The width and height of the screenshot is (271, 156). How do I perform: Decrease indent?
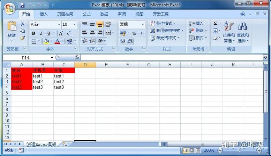pyautogui.click(x=85, y=41)
